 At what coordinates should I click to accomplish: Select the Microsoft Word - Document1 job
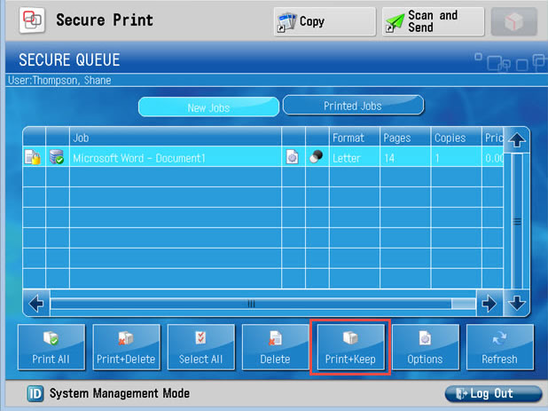[x=262, y=157]
